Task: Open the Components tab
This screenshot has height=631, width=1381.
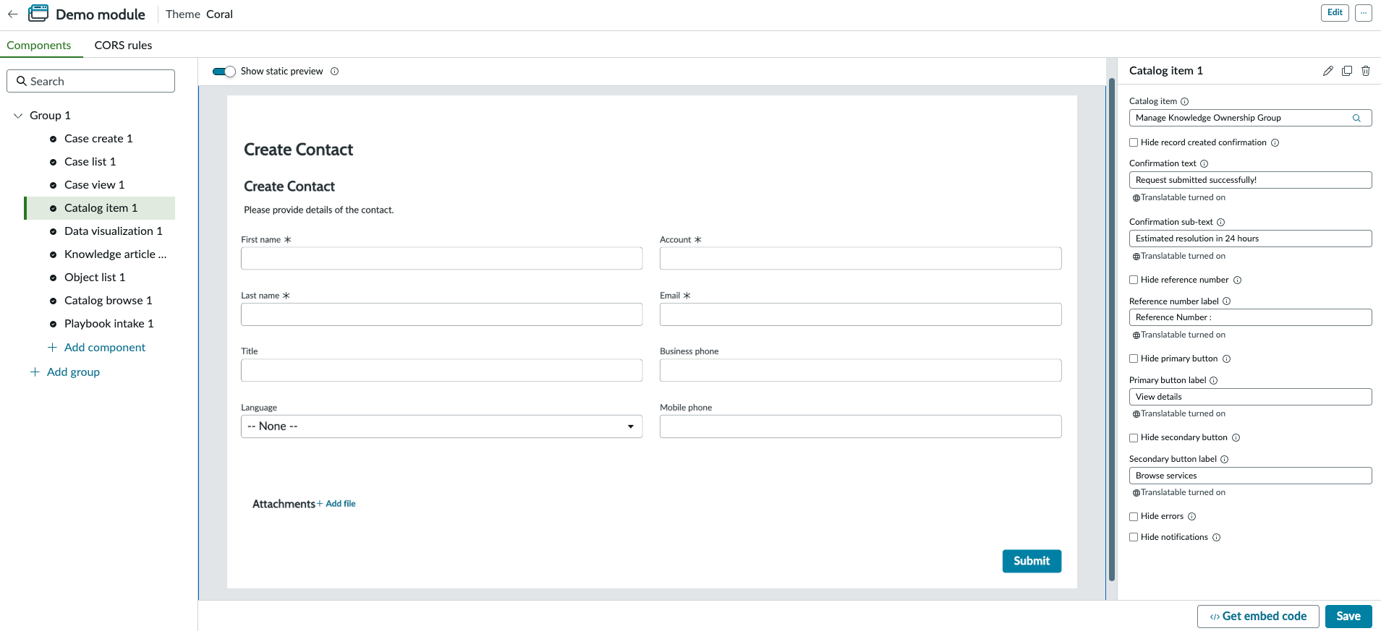Action: [x=39, y=45]
